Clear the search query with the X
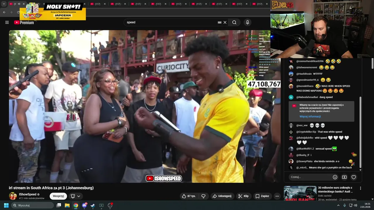Image resolution: width=374 pixels, height=210 pixels. click(225, 22)
